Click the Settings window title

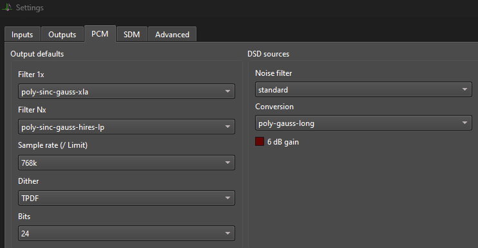point(30,8)
